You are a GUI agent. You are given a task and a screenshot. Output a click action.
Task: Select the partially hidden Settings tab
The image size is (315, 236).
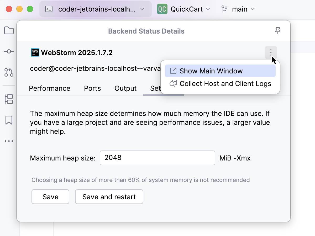155,88
